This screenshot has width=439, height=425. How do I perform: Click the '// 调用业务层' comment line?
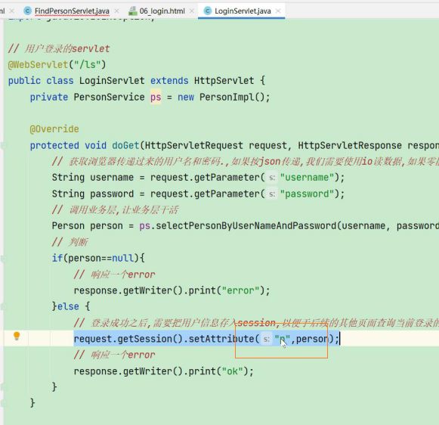pyautogui.click(x=115, y=209)
